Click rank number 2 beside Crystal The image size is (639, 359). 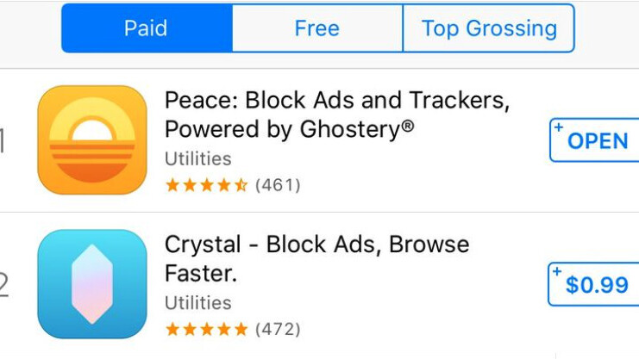[3, 283]
